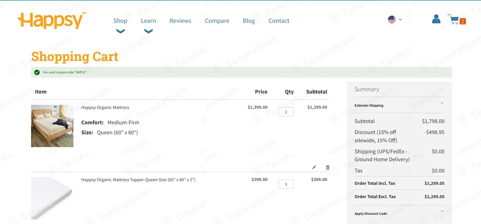Open the country selector dropdown arrow
The width and height of the screenshot is (481, 224).
click(400, 19)
